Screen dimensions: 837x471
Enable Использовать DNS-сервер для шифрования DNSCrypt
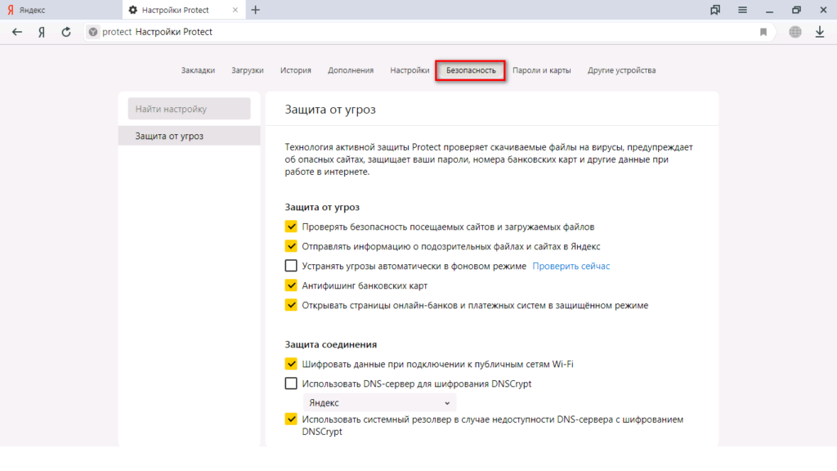click(x=291, y=384)
